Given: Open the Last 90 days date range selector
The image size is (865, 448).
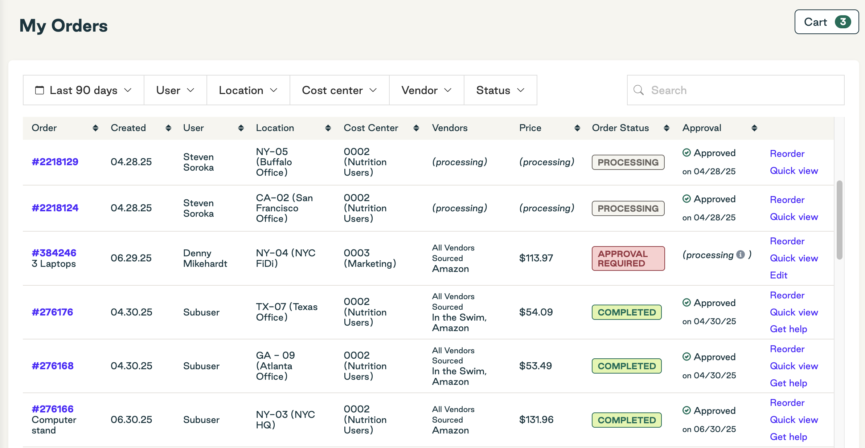Looking at the screenshot, I should pos(83,90).
